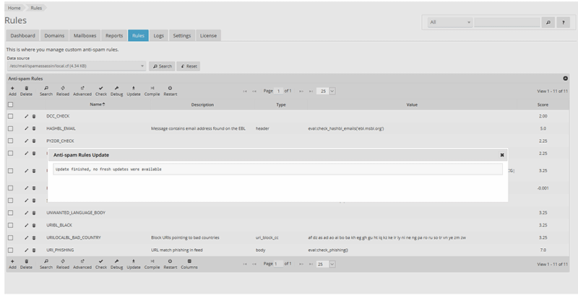Switch to the Domains tab
578x295 pixels.
pyautogui.click(x=54, y=35)
